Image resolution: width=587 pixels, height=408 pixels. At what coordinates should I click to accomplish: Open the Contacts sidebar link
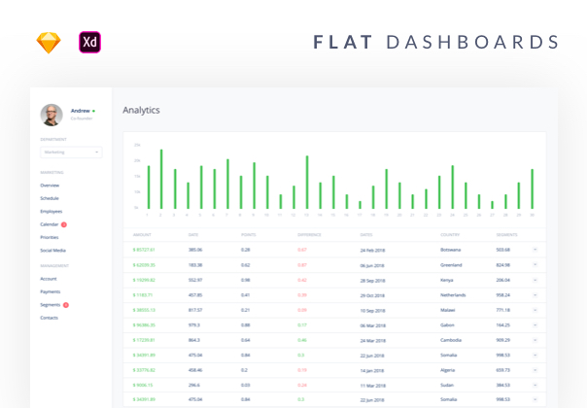click(x=49, y=318)
